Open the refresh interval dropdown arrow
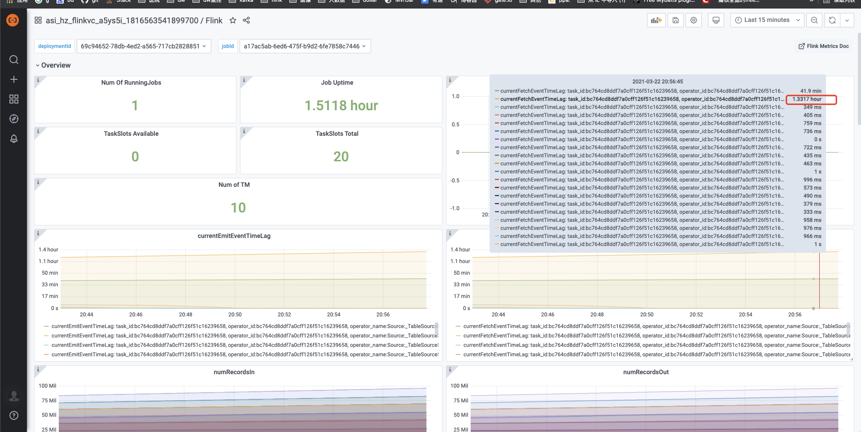 click(847, 20)
